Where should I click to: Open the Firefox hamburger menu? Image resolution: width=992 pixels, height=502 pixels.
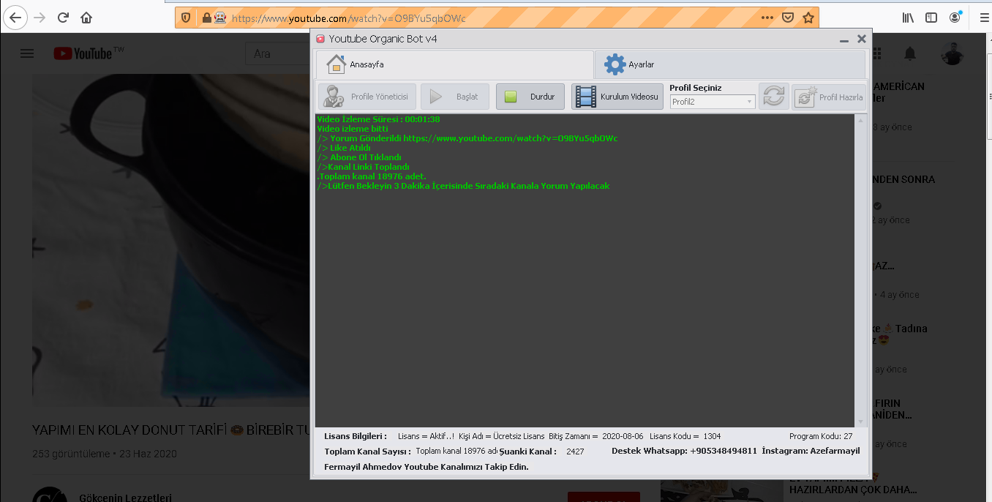pyautogui.click(x=984, y=18)
